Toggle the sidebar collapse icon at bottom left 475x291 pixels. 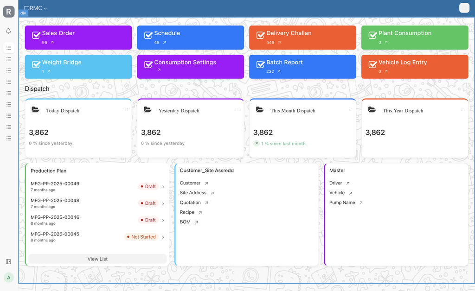pos(8,262)
